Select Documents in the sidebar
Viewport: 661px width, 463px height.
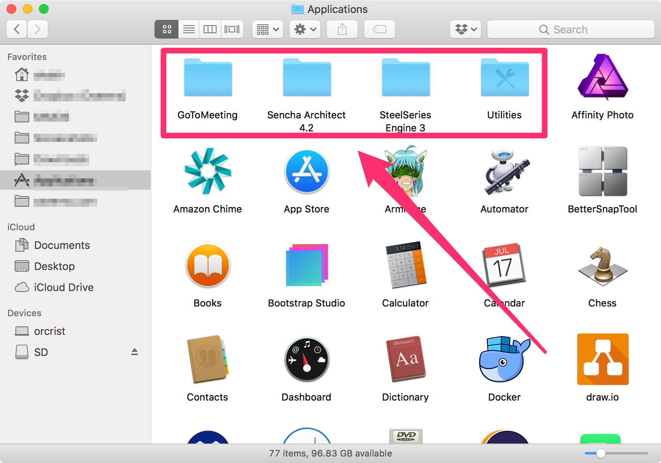[x=62, y=245]
